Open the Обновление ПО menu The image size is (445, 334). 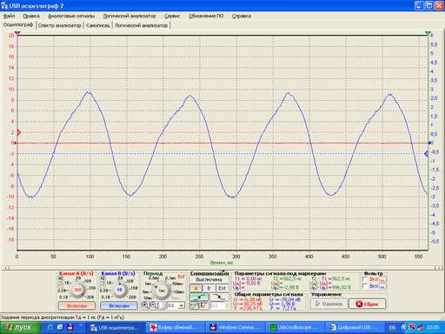click(x=206, y=17)
